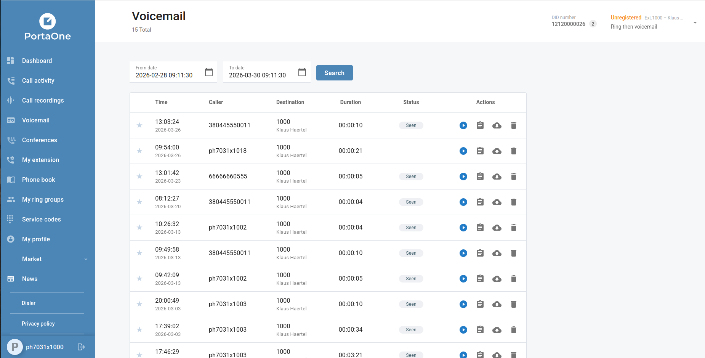Mark the 20:00:49 voicemail as starred

[139, 304]
